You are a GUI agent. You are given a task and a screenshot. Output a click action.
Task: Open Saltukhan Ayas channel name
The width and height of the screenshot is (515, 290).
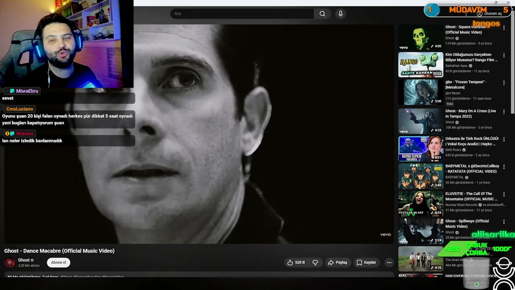coord(457,66)
